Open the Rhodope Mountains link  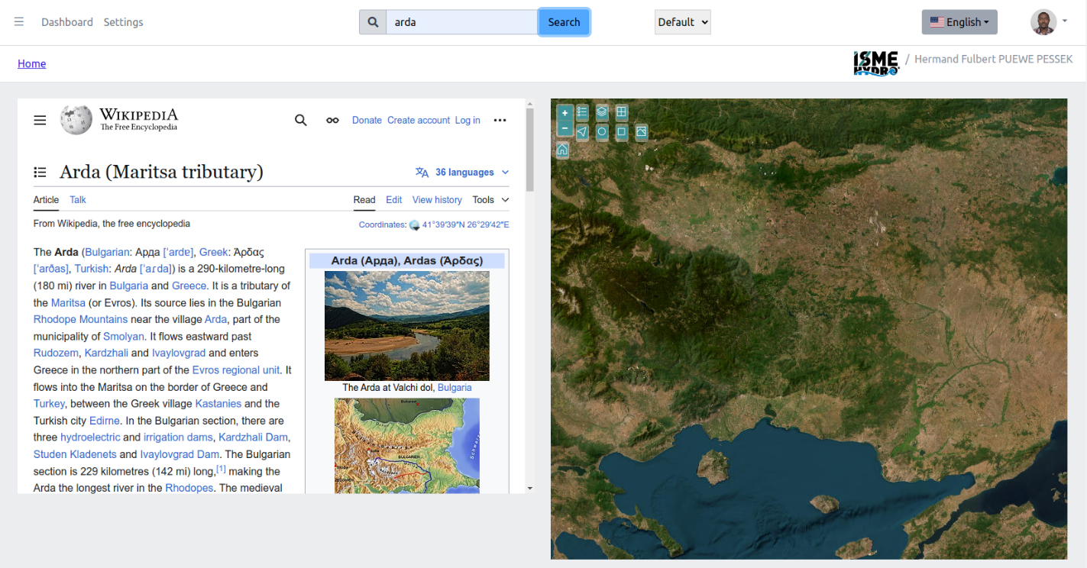pos(80,319)
